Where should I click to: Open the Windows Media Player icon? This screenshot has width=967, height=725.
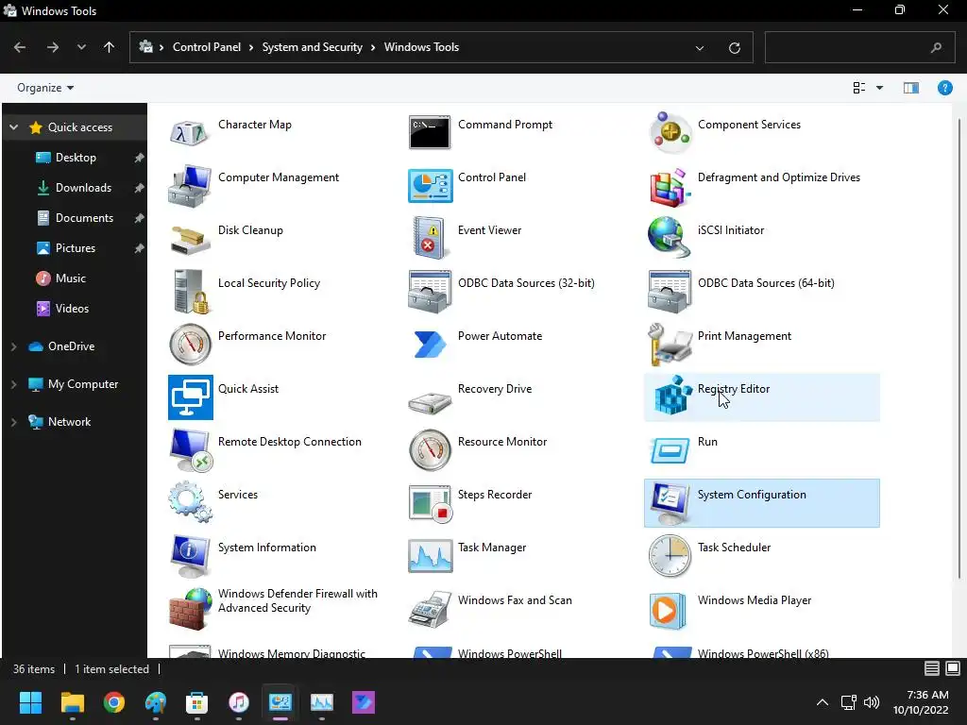pyautogui.click(x=669, y=611)
